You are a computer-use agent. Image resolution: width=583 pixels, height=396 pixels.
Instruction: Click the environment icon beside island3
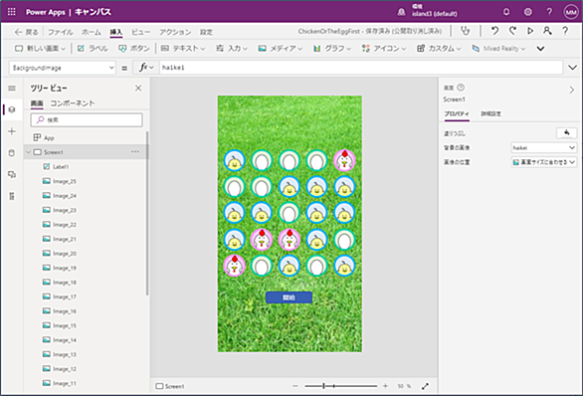[401, 12]
